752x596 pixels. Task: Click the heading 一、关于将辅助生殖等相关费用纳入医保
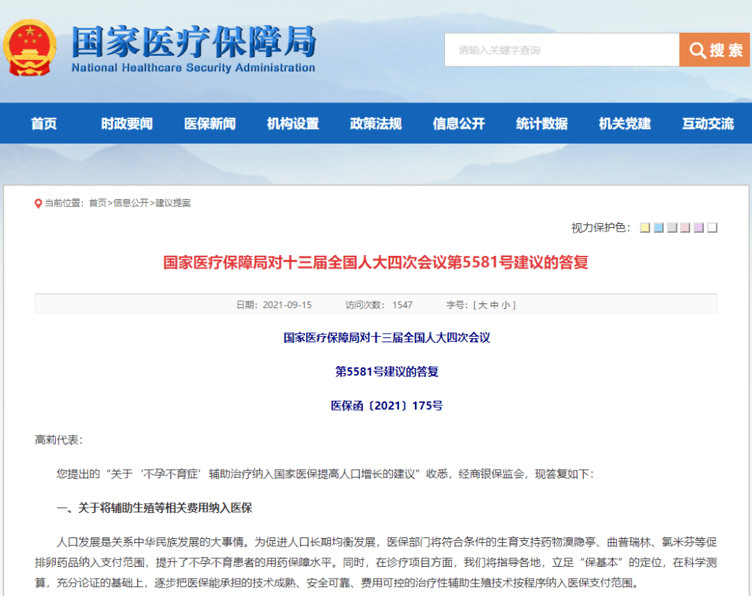point(155,508)
